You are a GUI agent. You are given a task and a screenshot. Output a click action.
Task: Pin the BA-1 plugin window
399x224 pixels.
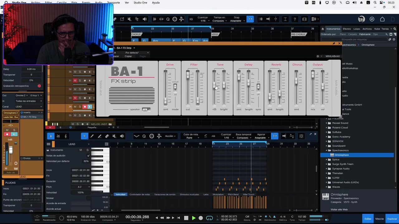pyautogui.click(x=334, y=44)
